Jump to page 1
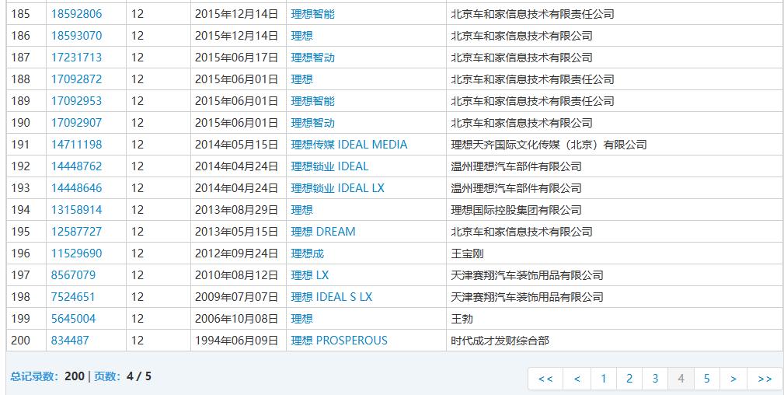The width and height of the screenshot is (784, 395). click(604, 379)
